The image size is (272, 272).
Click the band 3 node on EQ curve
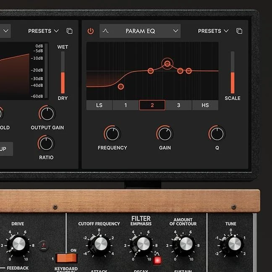pyautogui.click(x=180, y=71)
